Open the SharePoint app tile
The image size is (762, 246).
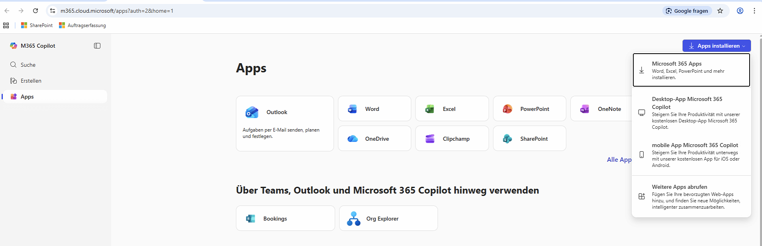[x=529, y=139]
